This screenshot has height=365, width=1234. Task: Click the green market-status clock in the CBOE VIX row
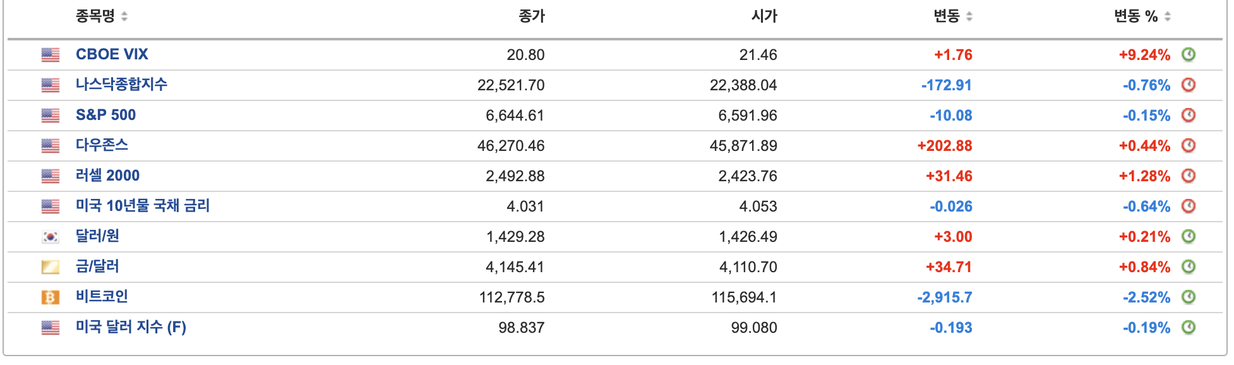1190,54
